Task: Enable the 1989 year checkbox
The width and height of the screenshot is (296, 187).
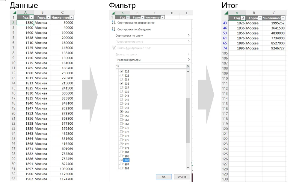Action: pos(121,168)
